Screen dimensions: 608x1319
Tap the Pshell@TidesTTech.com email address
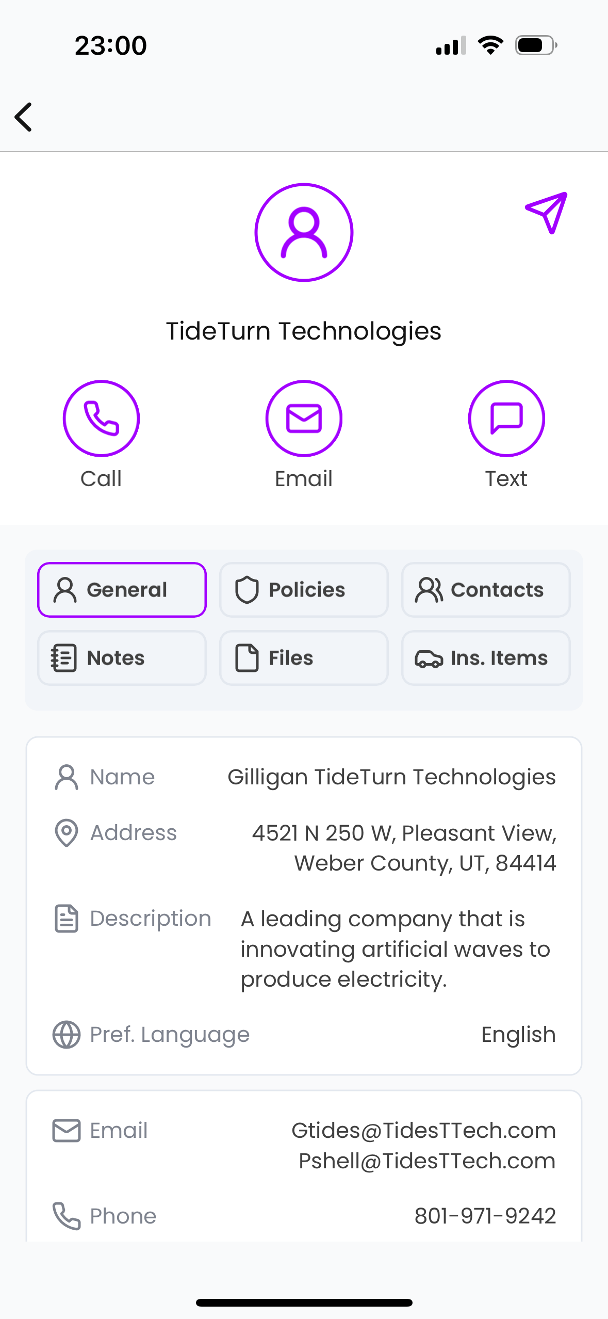(x=426, y=1161)
